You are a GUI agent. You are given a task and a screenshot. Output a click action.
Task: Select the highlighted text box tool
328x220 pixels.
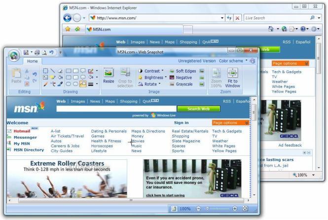click(83, 84)
